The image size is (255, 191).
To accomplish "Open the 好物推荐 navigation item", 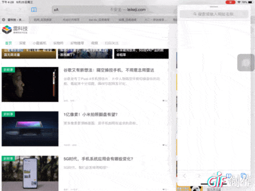I will tap(77, 43).
